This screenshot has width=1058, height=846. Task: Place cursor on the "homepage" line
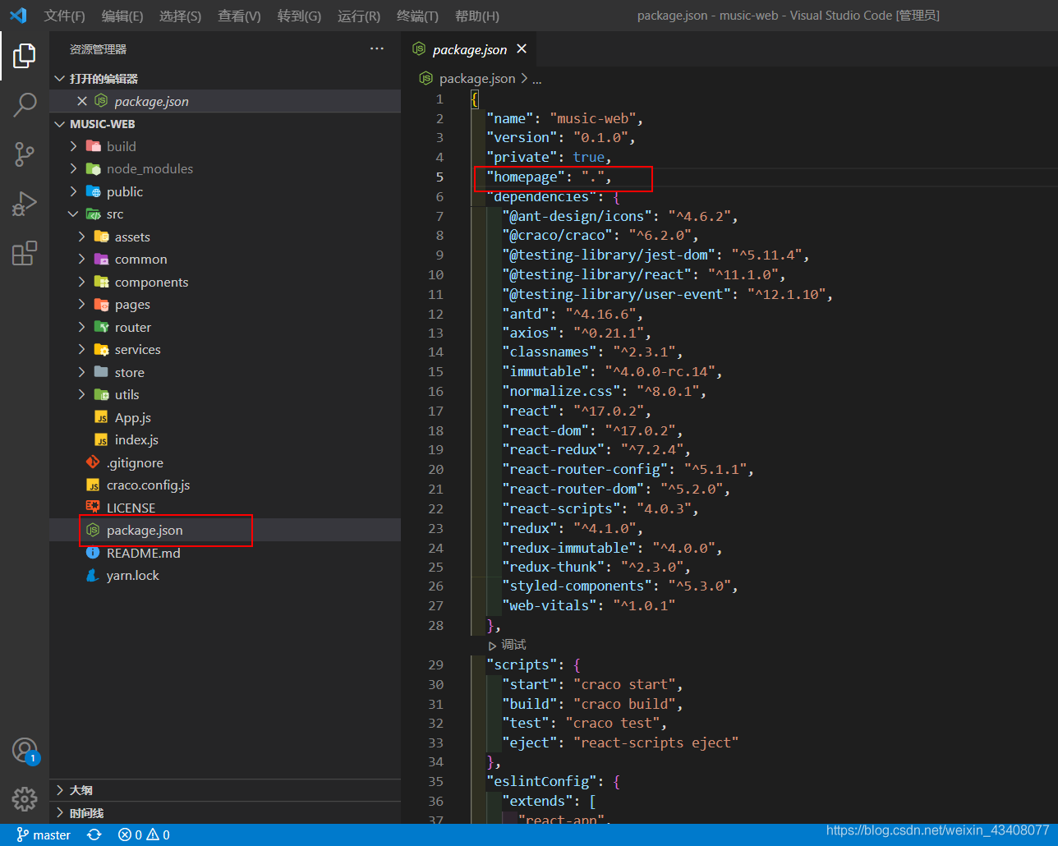[549, 177]
